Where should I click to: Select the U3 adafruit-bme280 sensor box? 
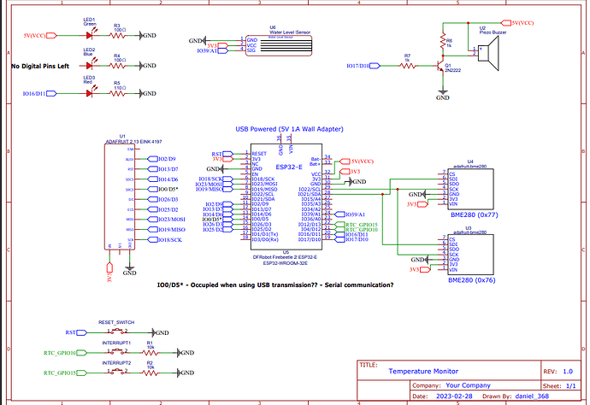[x=471, y=255]
